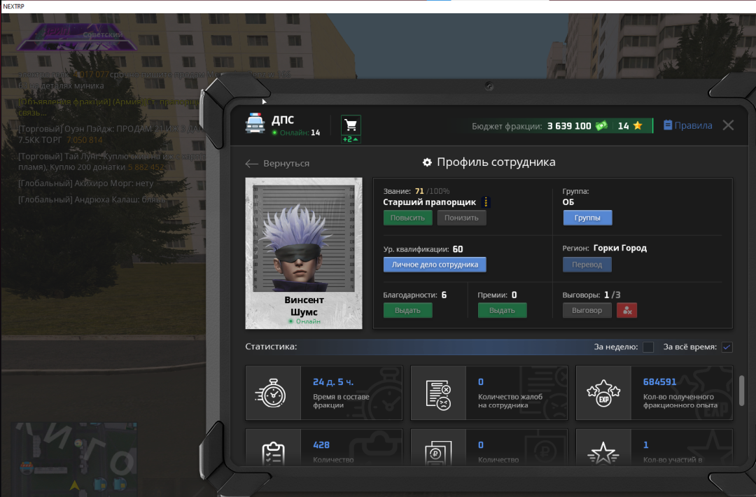Click the stopwatch time-in-faction icon
This screenshot has height=497, width=756.
(x=273, y=393)
